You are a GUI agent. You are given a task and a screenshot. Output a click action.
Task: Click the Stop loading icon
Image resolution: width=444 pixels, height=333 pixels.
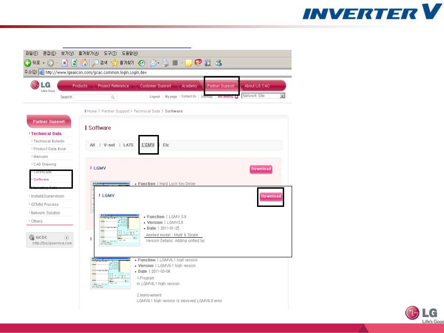(x=64, y=63)
